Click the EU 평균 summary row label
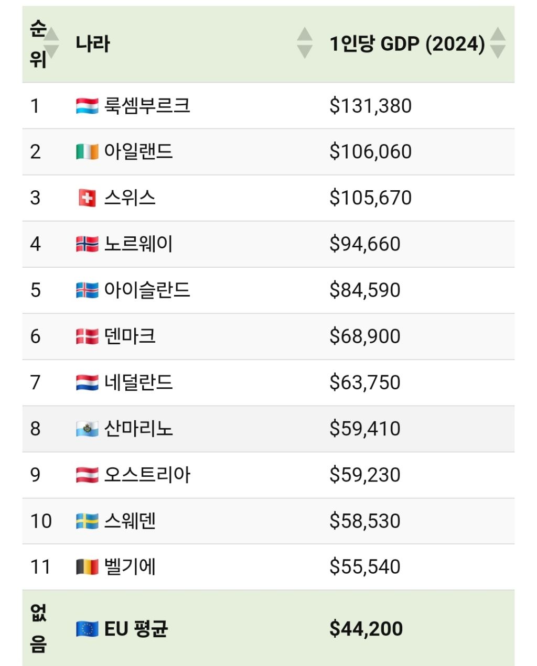Screen dimensions: 537x666 tap(136, 629)
